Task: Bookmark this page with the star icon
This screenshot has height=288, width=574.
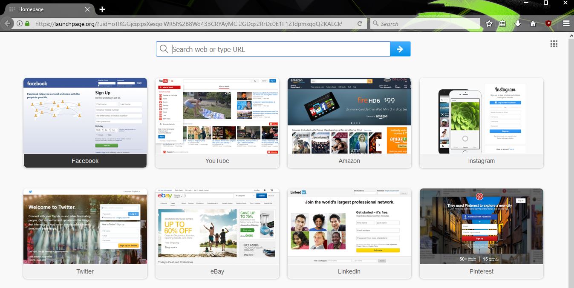Action: click(x=489, y=24)
